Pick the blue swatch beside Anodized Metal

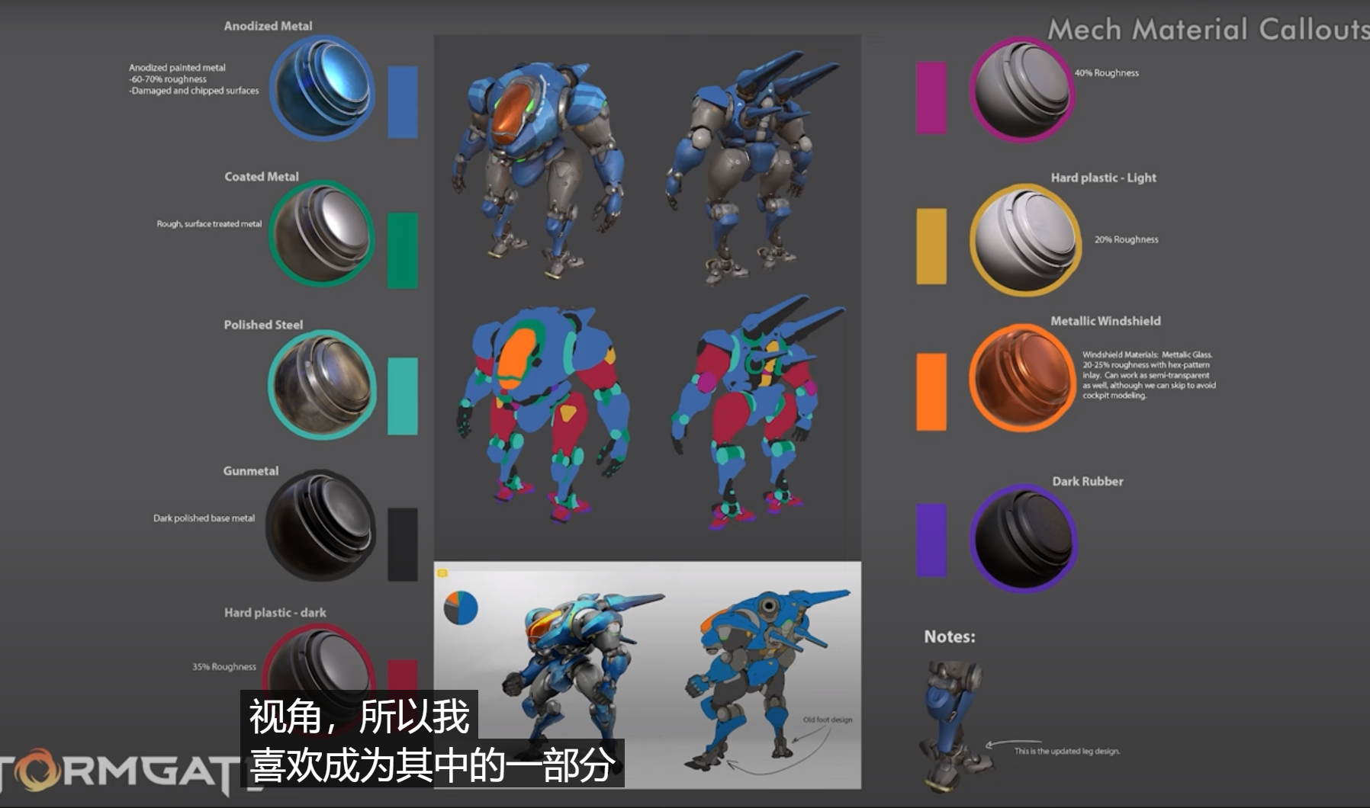point(403,102)
